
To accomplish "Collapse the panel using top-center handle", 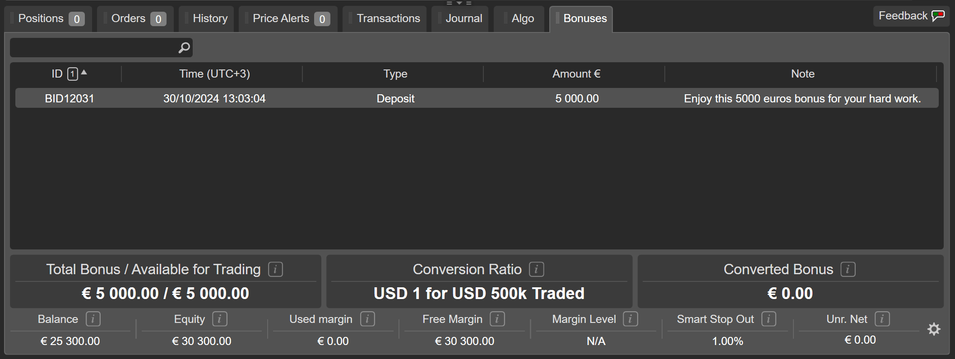I will (459, 3).
